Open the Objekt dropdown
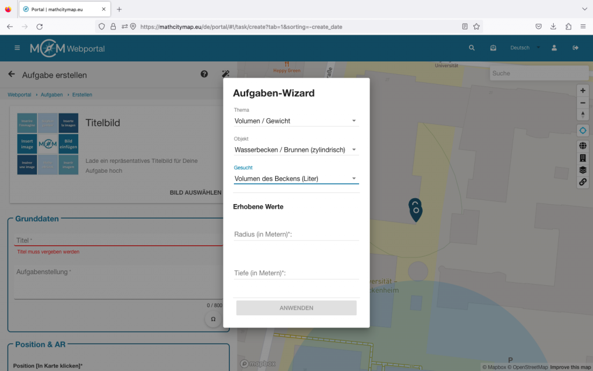The image size is (593, 371). tap(296, 150)
